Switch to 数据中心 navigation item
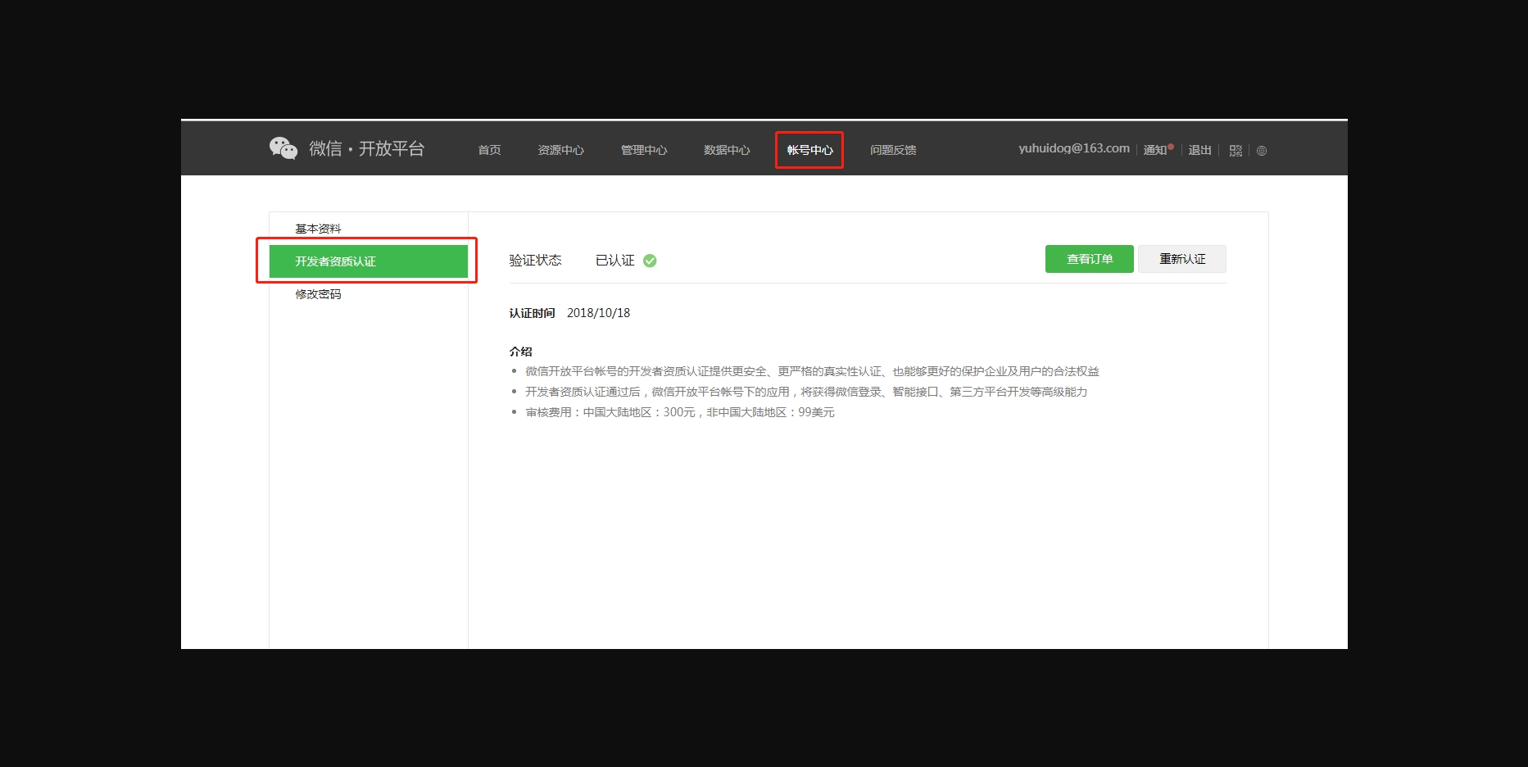Image resolution: width=1528 pixels, height=767 pixels. (x=727, y=150)
